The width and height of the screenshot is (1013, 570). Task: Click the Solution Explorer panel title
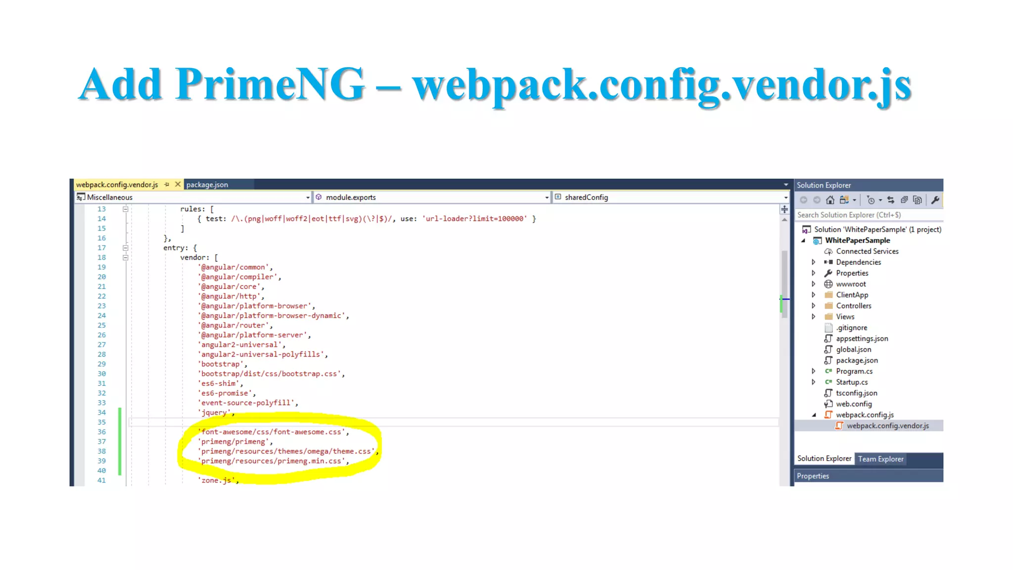pyautogui.click(x=824, y=185)
